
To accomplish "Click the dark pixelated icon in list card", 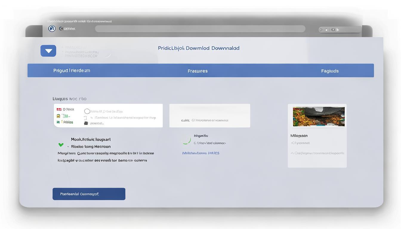I will pyautogui.click(x=86, y=123).
